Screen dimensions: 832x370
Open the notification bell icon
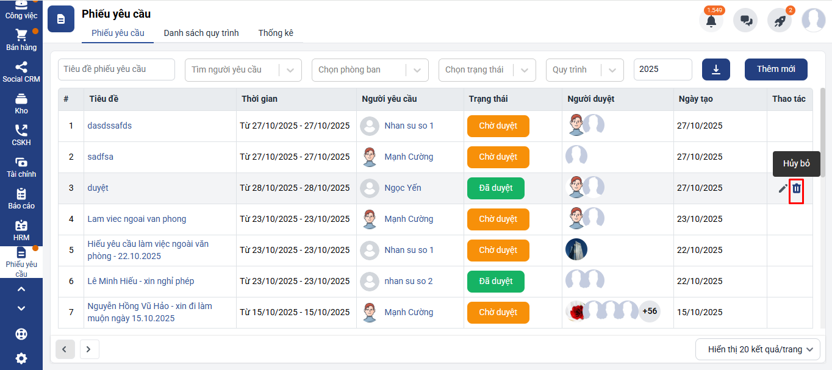coord(711,21)
